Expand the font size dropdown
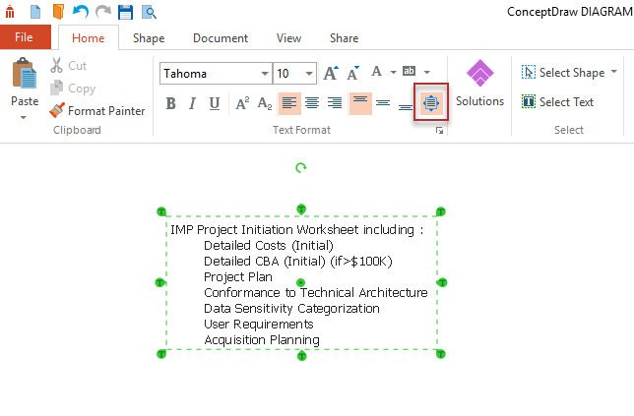This screenshot has width=634, height=416. (x=310, y=74)
